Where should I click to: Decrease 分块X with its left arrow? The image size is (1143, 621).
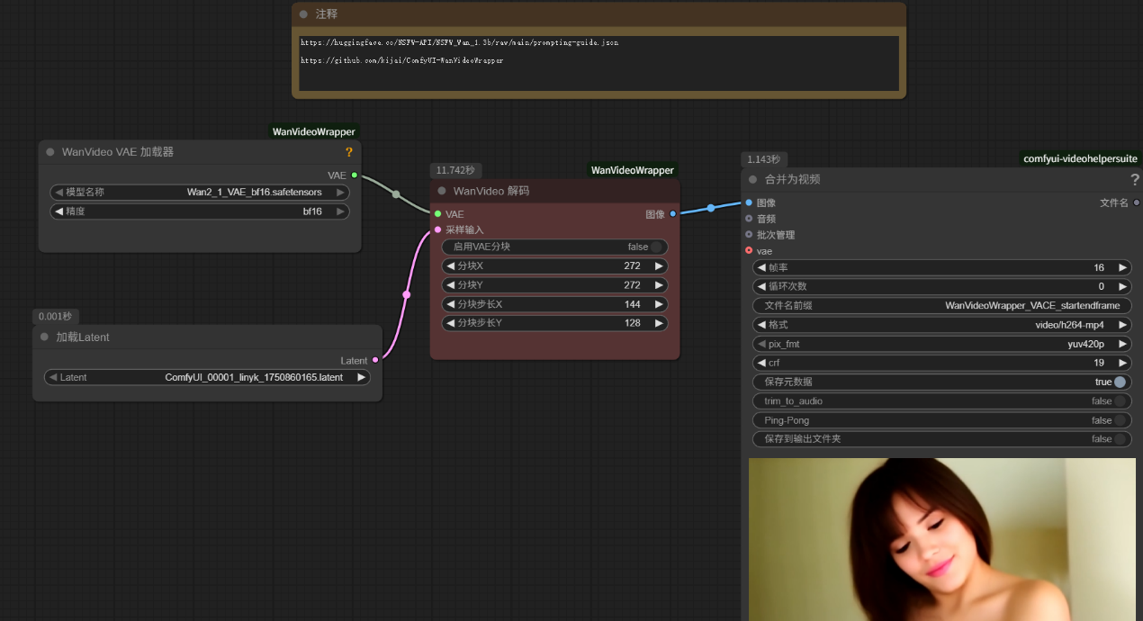point(451,266)
